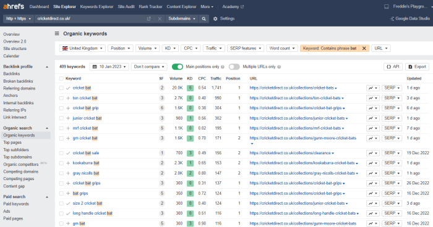The height and width of the screenshot is (227, 433).
Task: Open the Dashboard menu item
Action: click(x=39, y=7)
